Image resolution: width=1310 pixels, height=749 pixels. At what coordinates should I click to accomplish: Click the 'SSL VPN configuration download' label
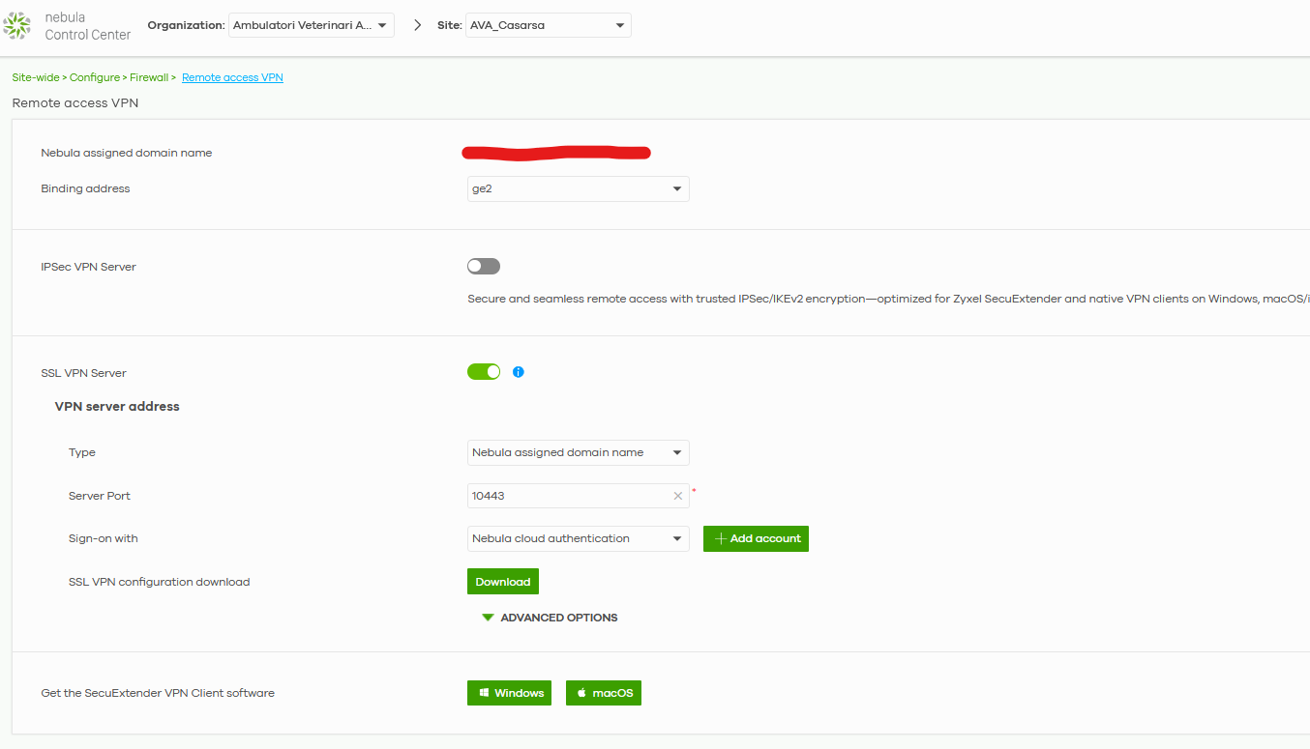pyautogui.click(x=160, y=582)
